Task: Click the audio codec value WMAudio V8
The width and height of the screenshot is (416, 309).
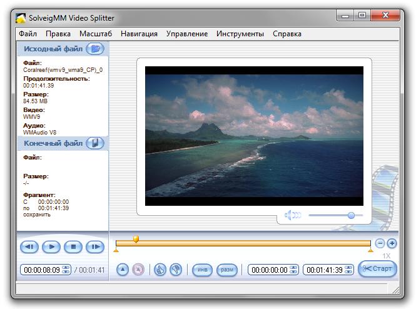Action: click(40, 132)
